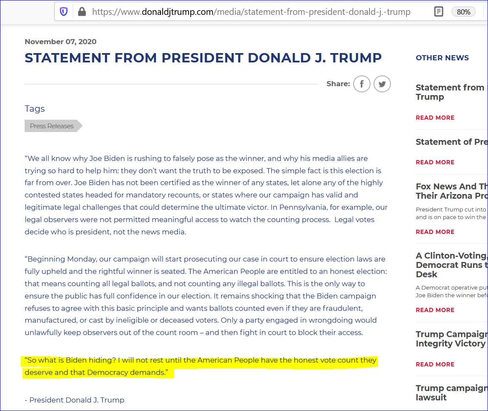The height and width of the screenshot is (411, 488).
Task: Click the donaldjtrump.com URL address field
Action: tap(251, 12)
